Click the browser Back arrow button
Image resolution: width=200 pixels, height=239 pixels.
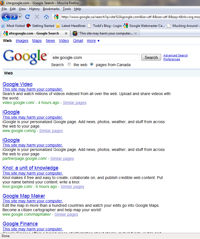(6, 17)
